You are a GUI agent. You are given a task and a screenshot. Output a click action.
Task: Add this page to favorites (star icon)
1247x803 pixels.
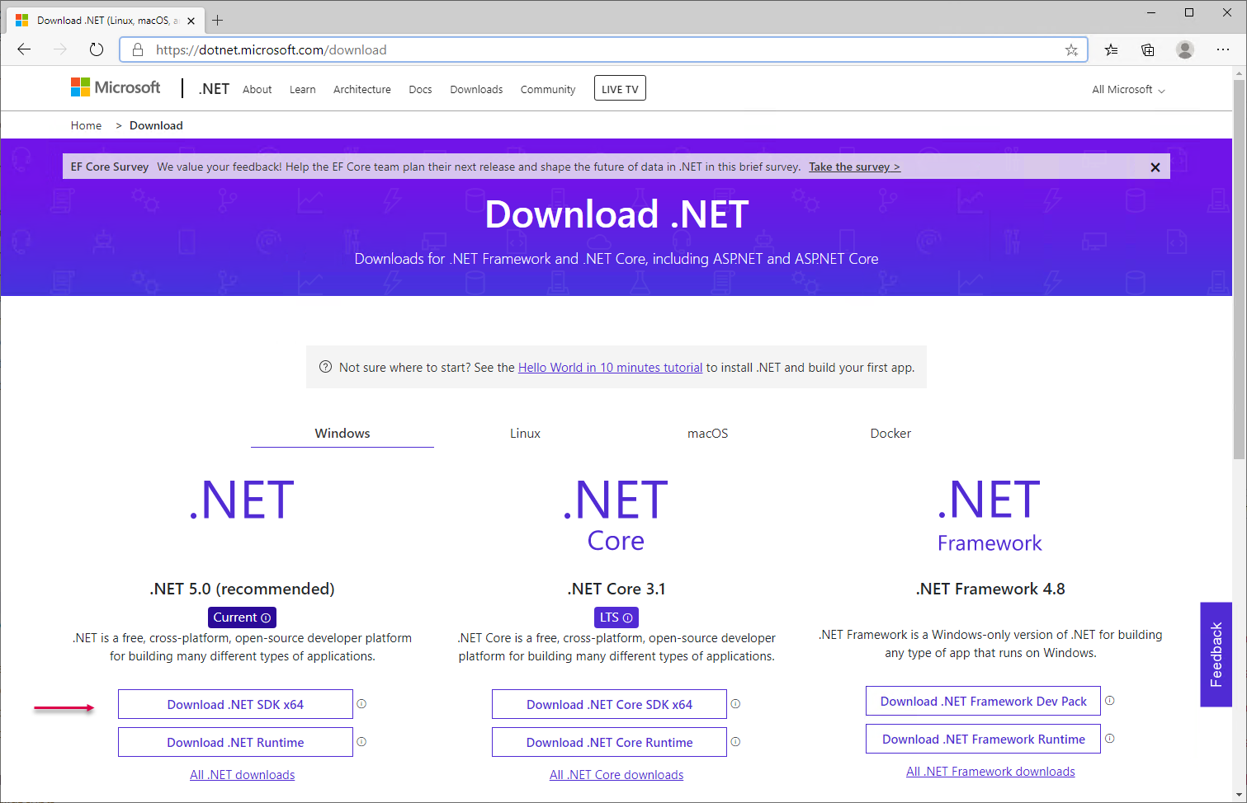1071,49
